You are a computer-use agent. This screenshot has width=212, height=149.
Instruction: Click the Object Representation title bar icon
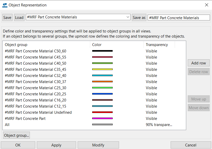pyautogui.click(x=5, y=5)
